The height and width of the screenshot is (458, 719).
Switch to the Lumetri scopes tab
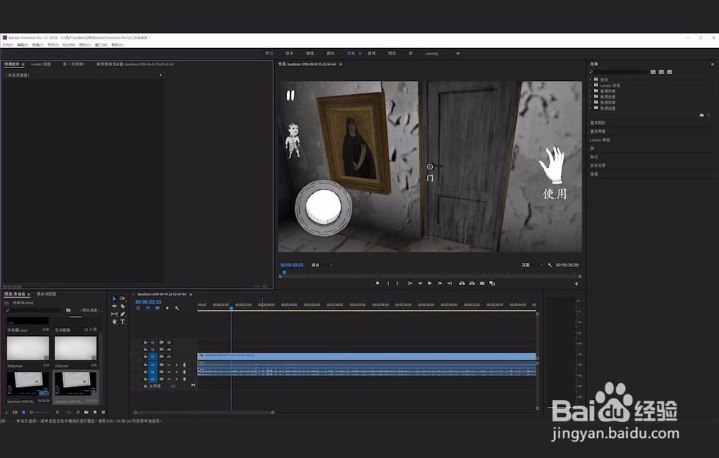(x=41, y=64)
